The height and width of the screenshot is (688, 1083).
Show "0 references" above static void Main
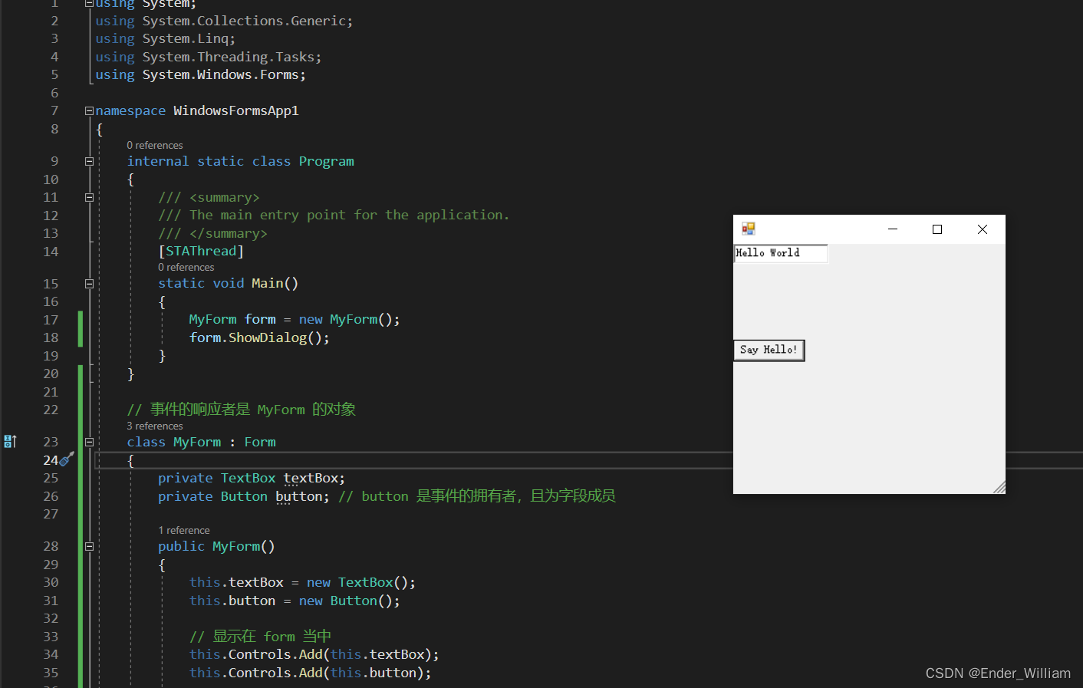pyautogui.click(x=186, y=268)
